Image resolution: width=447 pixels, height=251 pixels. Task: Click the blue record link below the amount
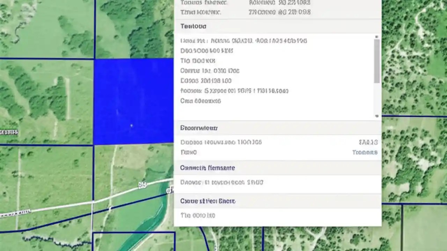365,152
